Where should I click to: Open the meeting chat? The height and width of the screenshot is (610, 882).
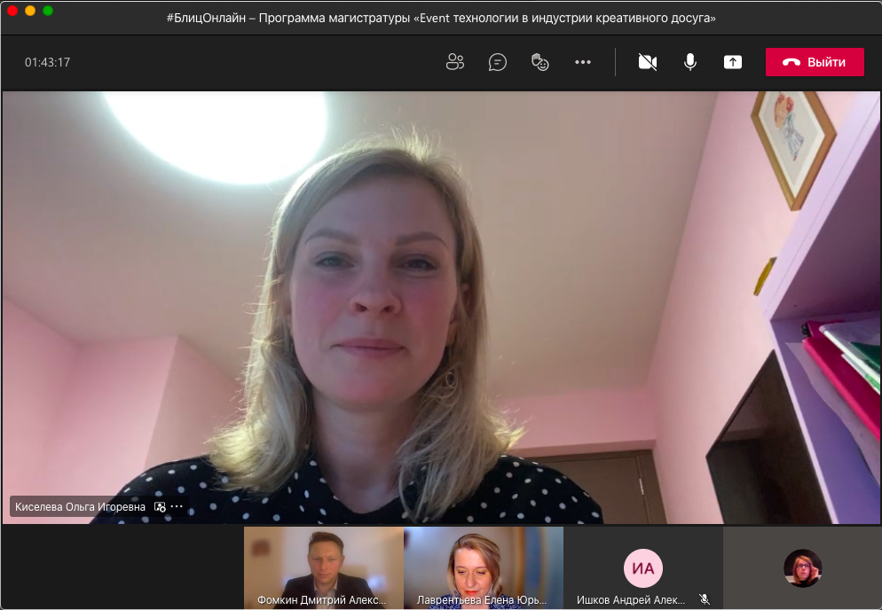498,62
